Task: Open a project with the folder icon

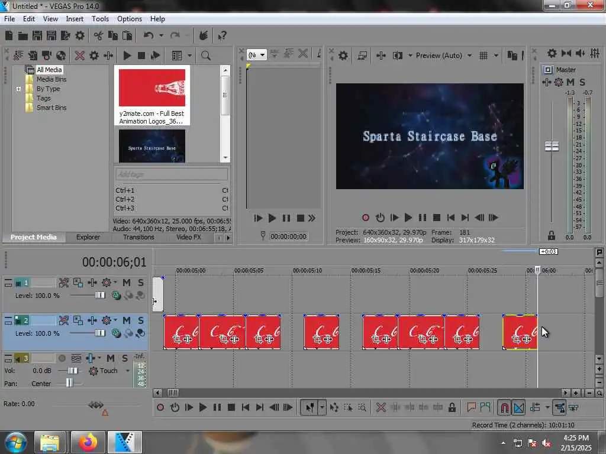Action: 23,36
